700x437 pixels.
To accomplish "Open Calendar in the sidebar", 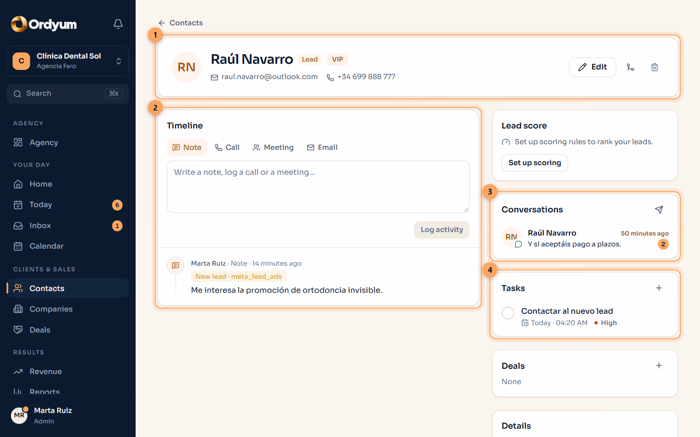I will 68,246.
